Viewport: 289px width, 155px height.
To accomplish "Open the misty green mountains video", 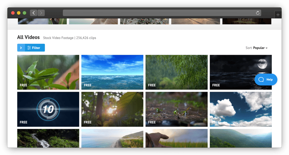I will [x=241, y=138].
